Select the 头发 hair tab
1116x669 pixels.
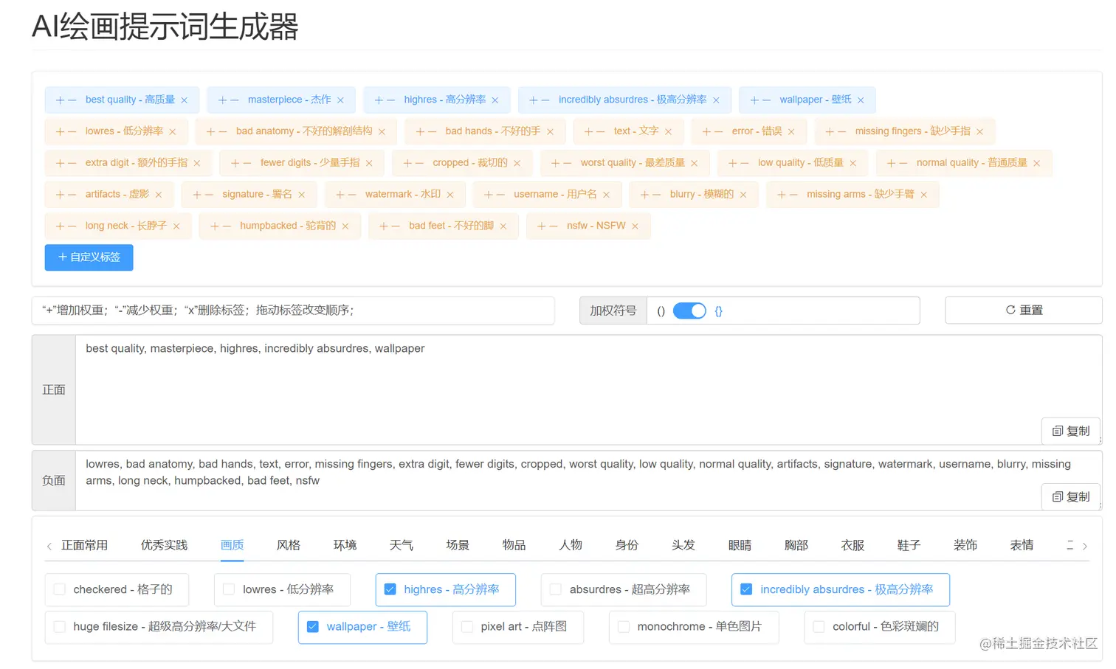tap(683, 546)
